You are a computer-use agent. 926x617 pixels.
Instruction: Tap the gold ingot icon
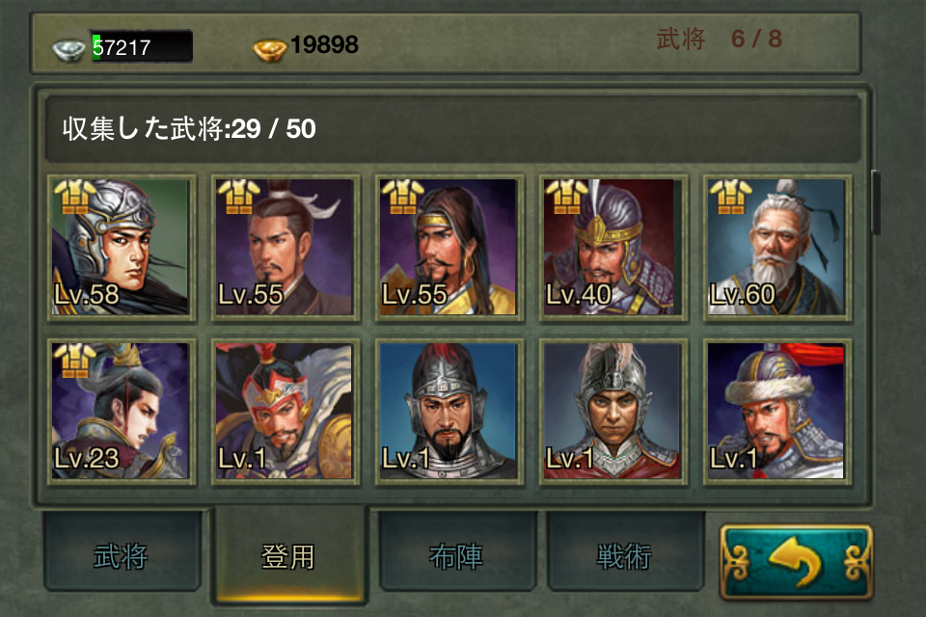(x=270, y=49)
